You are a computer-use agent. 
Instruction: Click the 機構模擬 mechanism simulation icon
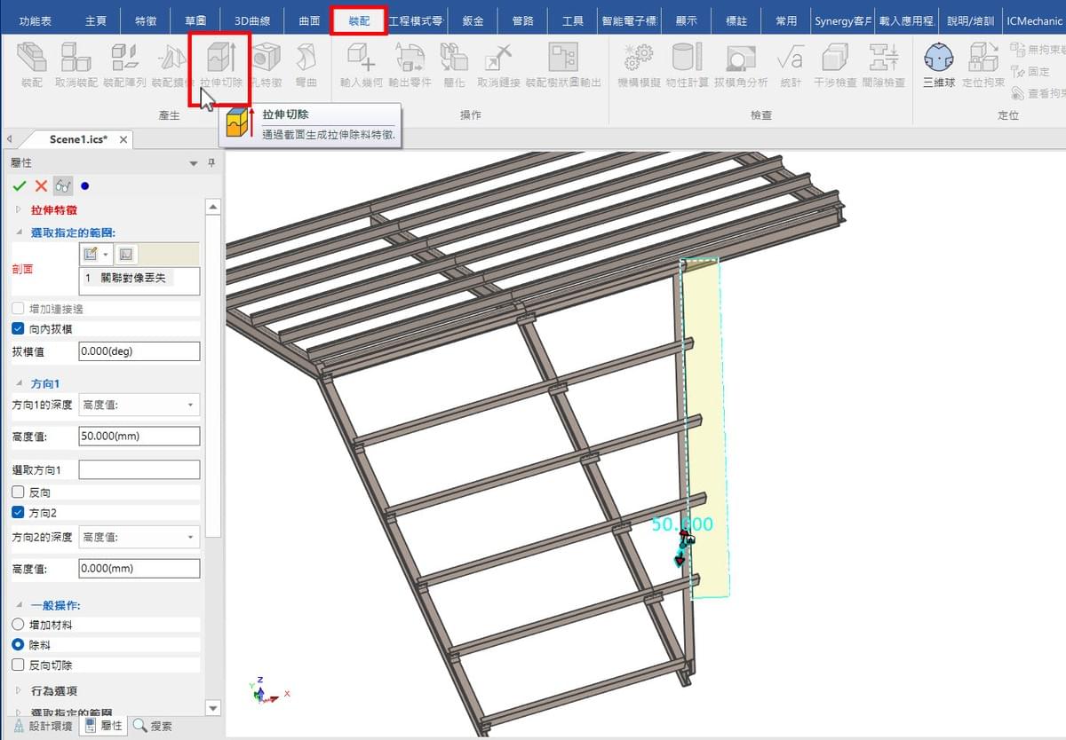[639, 59]
